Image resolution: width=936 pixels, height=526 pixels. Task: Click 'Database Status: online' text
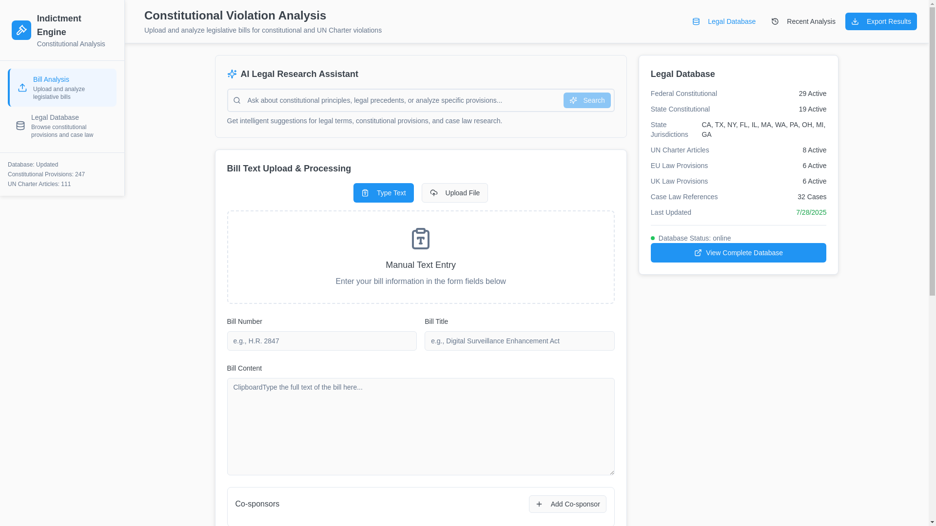695,238
